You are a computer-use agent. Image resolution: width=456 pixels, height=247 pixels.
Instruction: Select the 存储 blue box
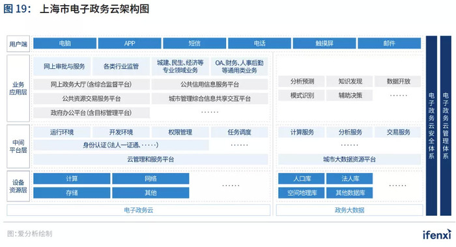click(72, 192)
